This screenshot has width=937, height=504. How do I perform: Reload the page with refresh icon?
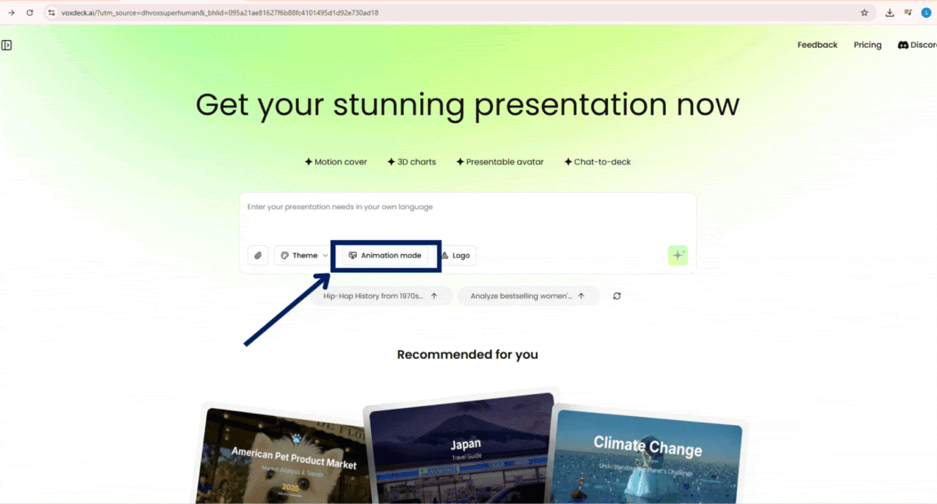tap(29, 12)
